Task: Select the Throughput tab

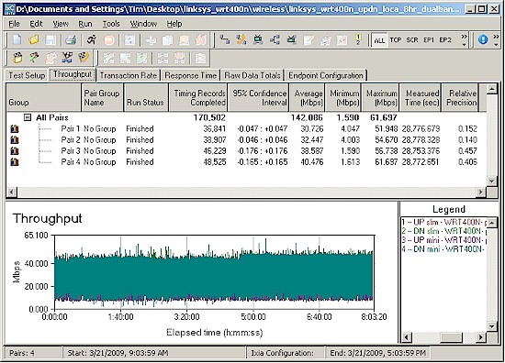Action: click(73, 74)
